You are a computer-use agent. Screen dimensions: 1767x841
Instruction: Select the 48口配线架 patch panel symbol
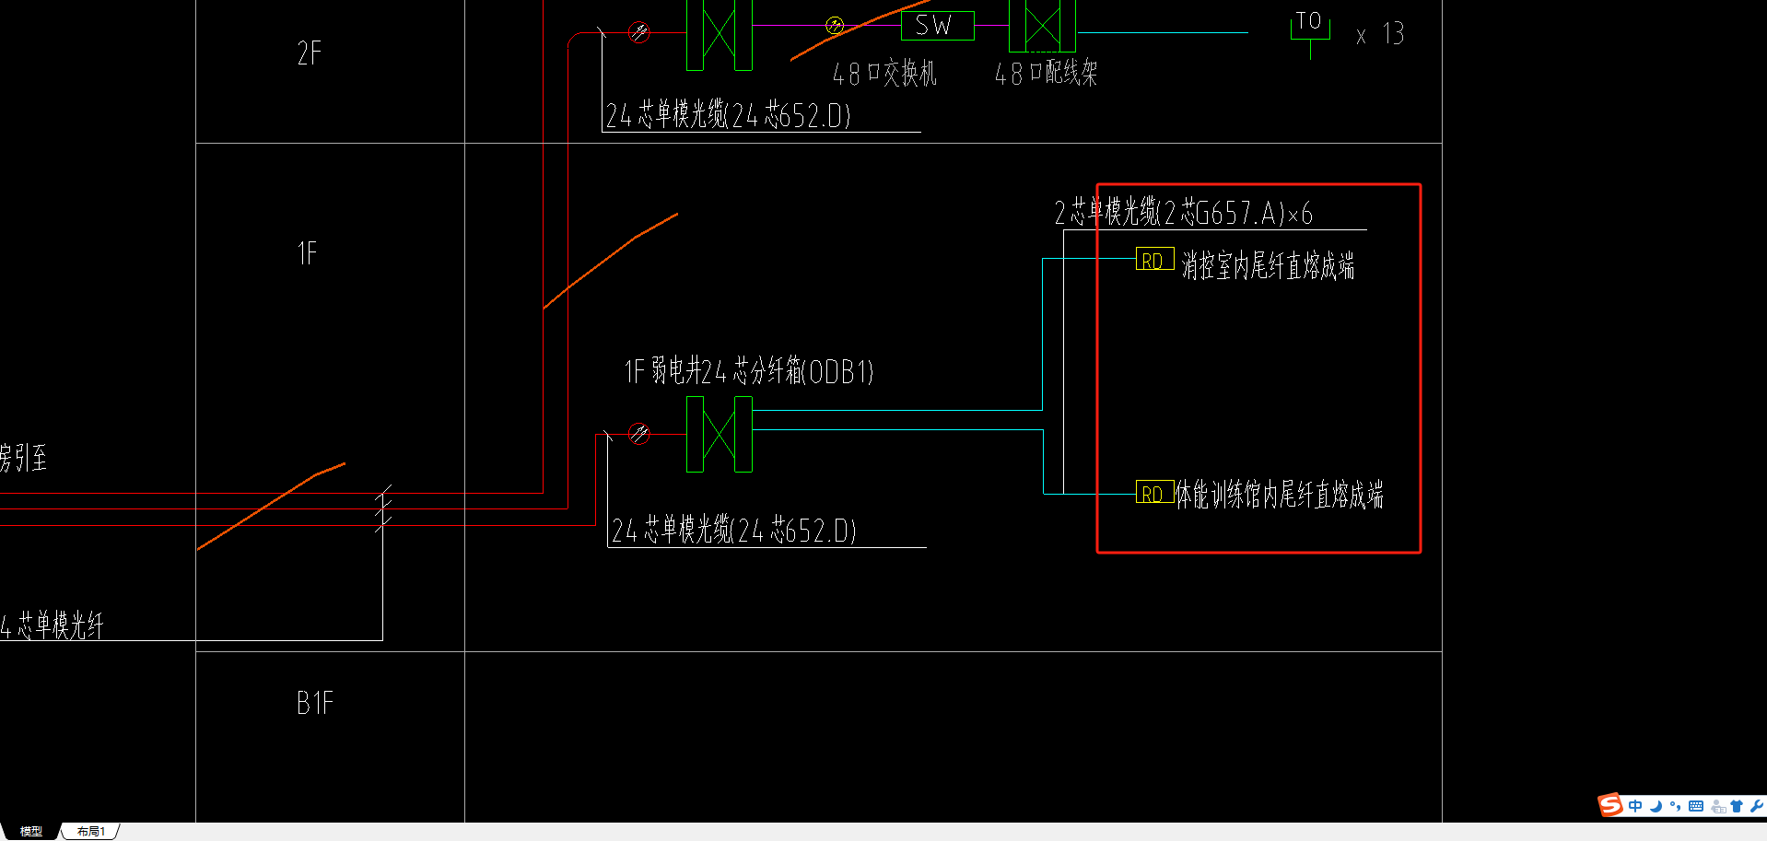1042,26
